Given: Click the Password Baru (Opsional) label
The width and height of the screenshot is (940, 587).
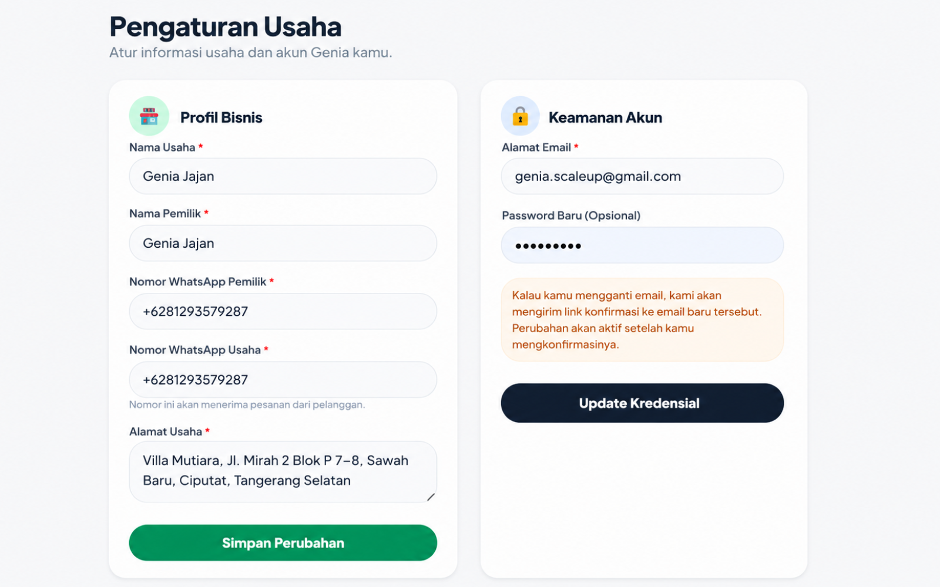Looking at the screenshot, I should [571, 215].
